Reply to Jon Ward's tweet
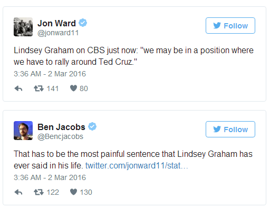Viewport: 270px width, 209px height. click(x=18, y=88)
